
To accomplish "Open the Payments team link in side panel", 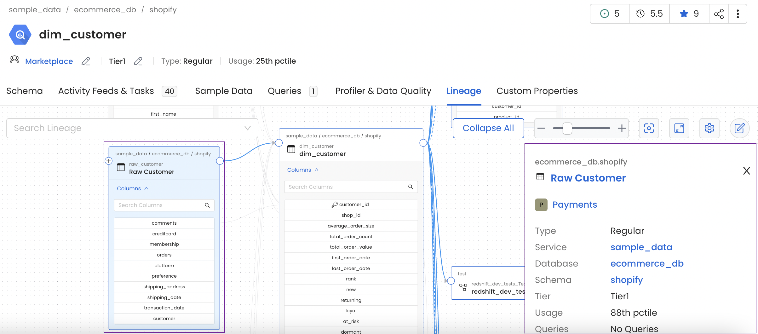I will click(x=575, y=204).
